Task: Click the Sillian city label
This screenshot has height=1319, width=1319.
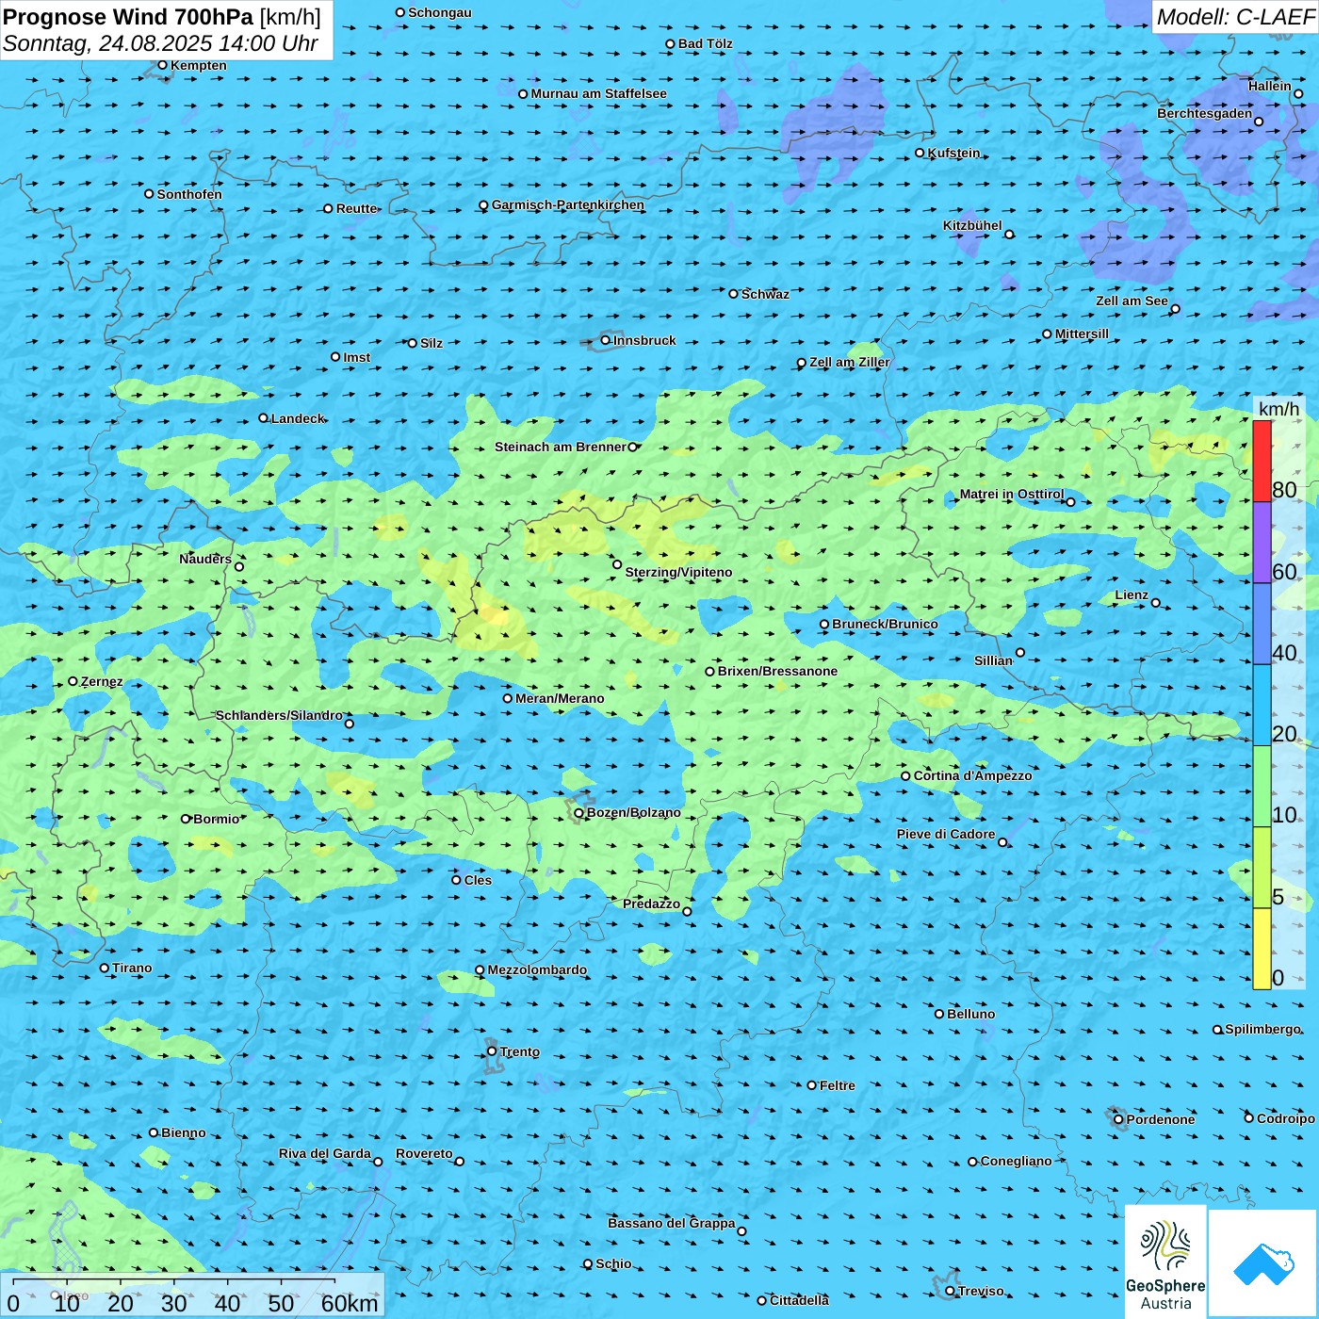Action: (993, 660)
